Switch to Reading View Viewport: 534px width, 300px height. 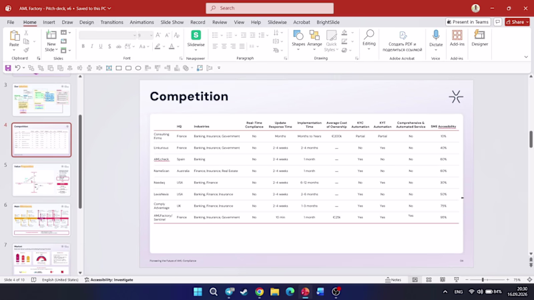443,279
